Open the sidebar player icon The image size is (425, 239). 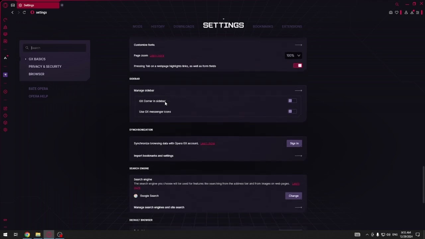(5, 92)
